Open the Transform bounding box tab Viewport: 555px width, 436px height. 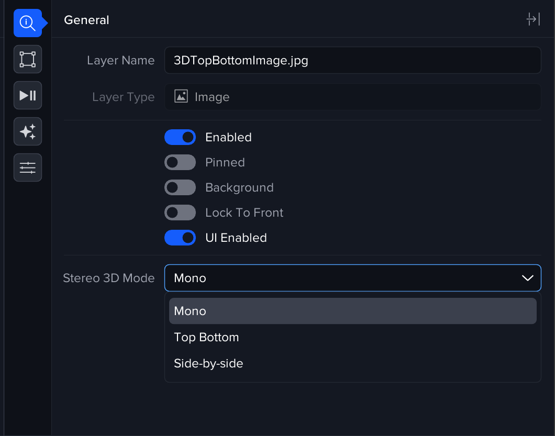[x=27, y=59]
